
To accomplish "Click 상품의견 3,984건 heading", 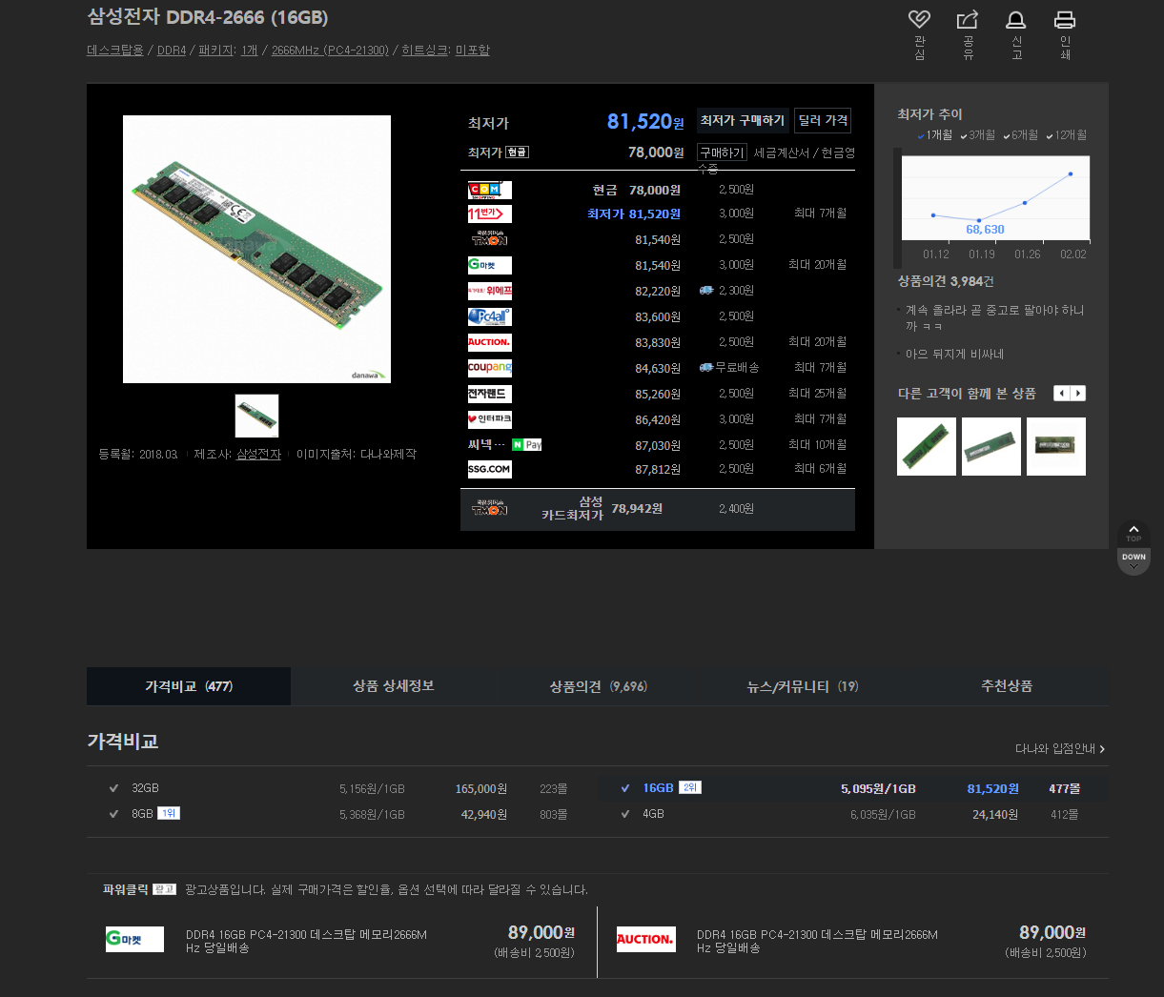I will 946,281.
